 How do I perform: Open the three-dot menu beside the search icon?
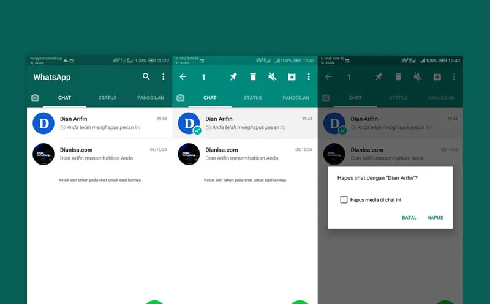coord(163,77)
